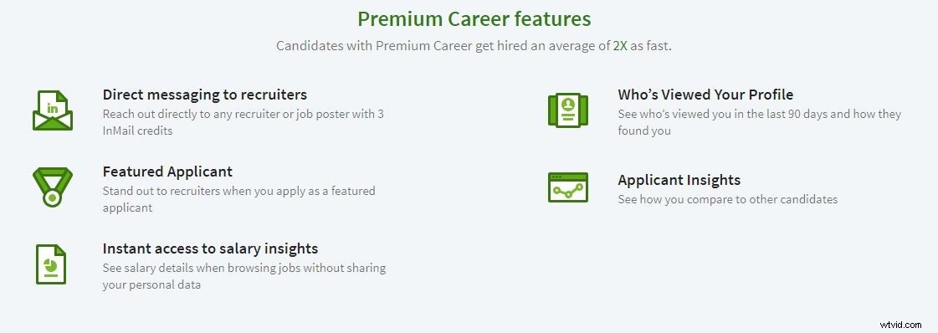938x333 pixels.
Task: Open Who's Viewed Your Profile heading
Action: pyautogui.click(x=705, y=95)
